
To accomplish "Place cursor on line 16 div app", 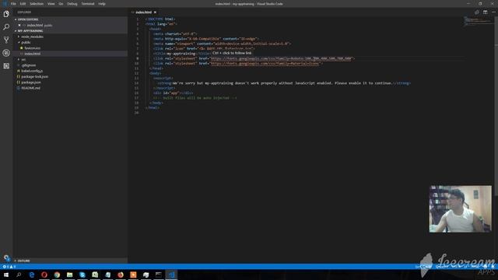I will [x=173, y=93].
